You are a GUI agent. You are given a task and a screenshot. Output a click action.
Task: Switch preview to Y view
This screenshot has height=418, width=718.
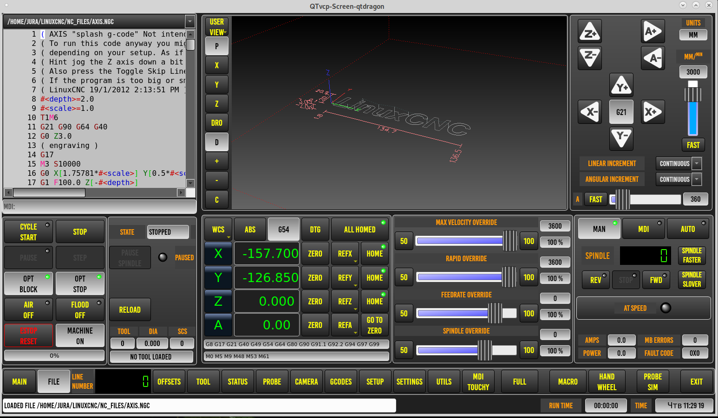[216, 85]
